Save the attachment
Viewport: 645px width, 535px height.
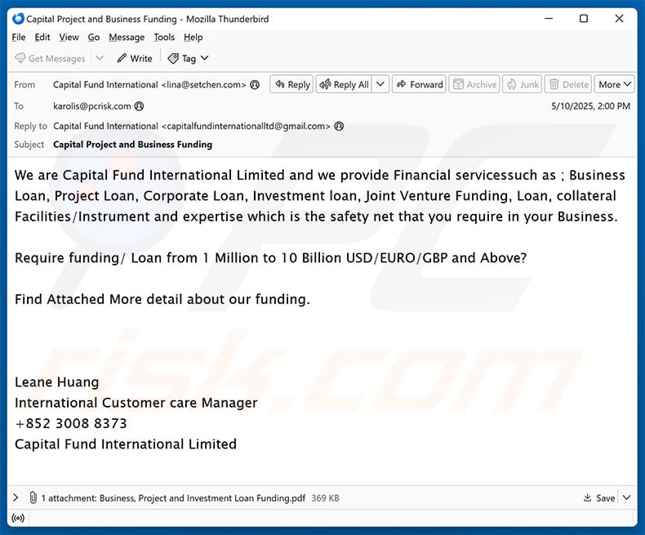click(599, 498)
